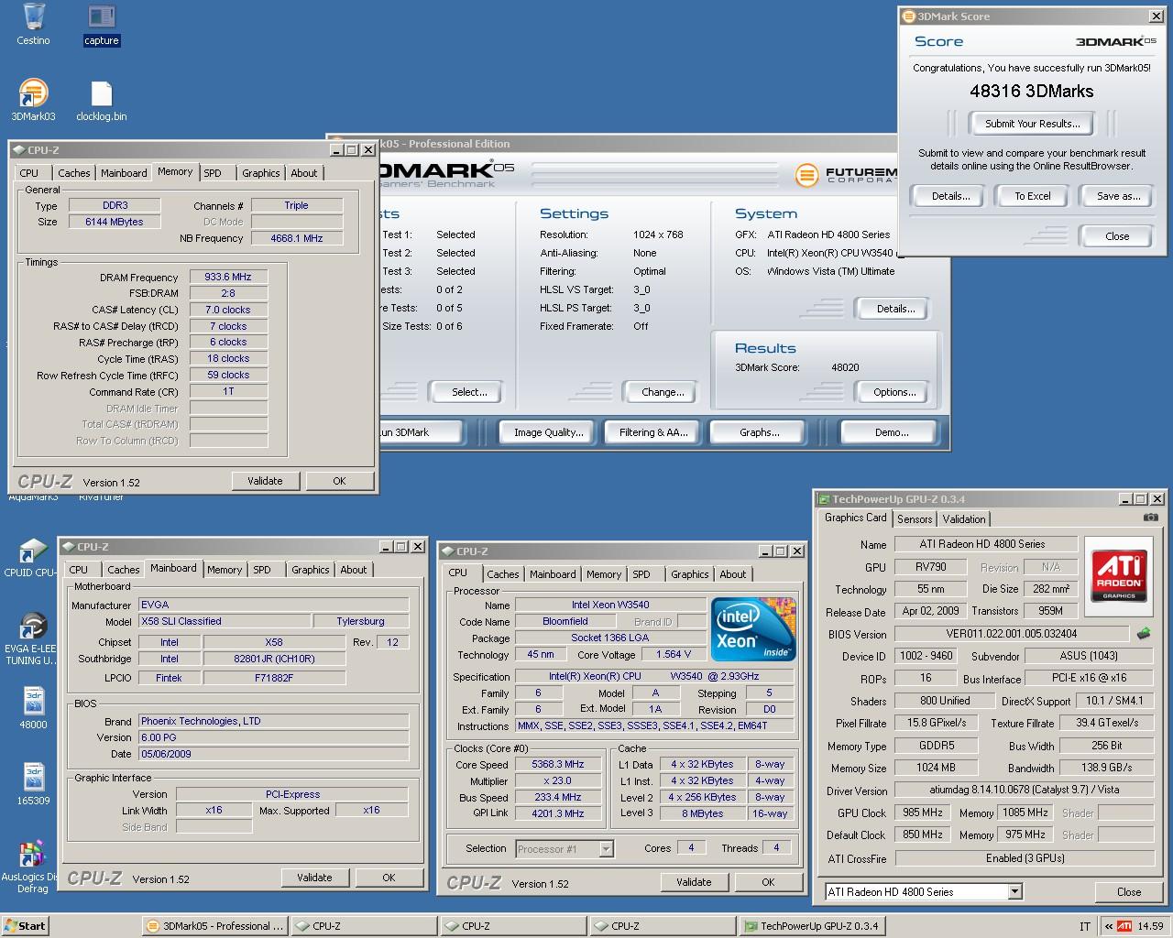Screen dimensions: 1173x938
Task: Open Filtering & AA in 3DMark05
Action: pyautogui.click(x=653, y=432)
